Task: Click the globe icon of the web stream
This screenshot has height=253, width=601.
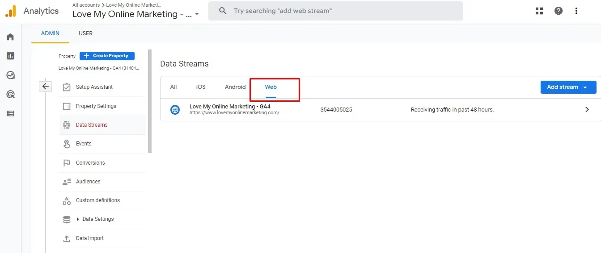Action: point(175,110)
